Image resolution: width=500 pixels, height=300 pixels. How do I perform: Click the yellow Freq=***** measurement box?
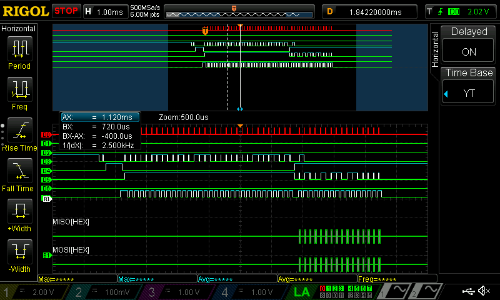(x=397, y=279)
